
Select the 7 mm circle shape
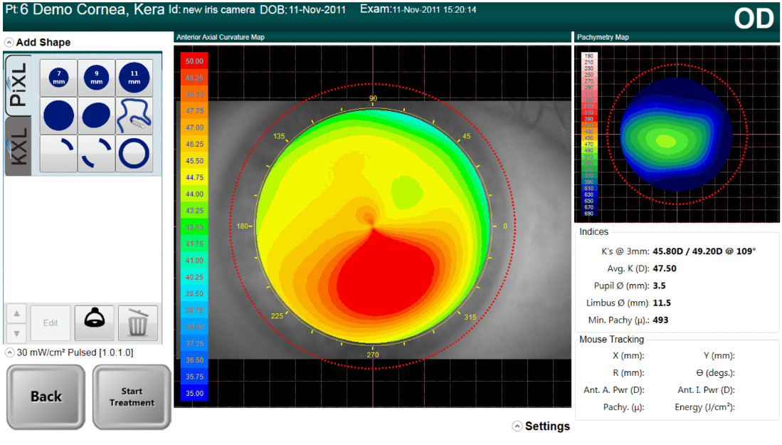coord(59,78)
